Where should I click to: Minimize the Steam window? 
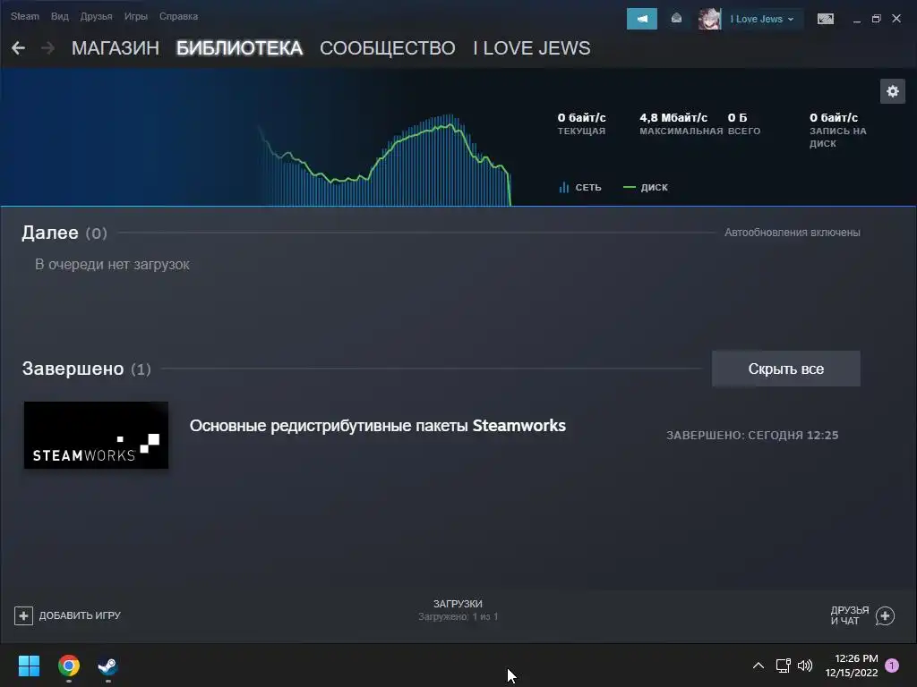click(857, 20)
